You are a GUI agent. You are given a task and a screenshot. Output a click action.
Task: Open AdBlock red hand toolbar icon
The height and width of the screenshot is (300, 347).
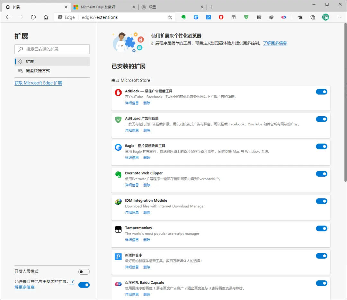pyautogui.click(x=221, y=17)
